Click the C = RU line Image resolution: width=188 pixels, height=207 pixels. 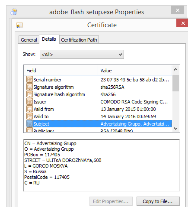[x=32, y=183]
